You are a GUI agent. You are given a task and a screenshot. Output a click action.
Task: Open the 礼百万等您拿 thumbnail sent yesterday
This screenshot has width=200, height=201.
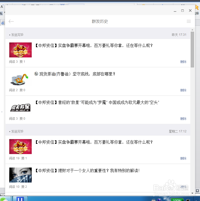pyautogui.click(x=20, y=50)
